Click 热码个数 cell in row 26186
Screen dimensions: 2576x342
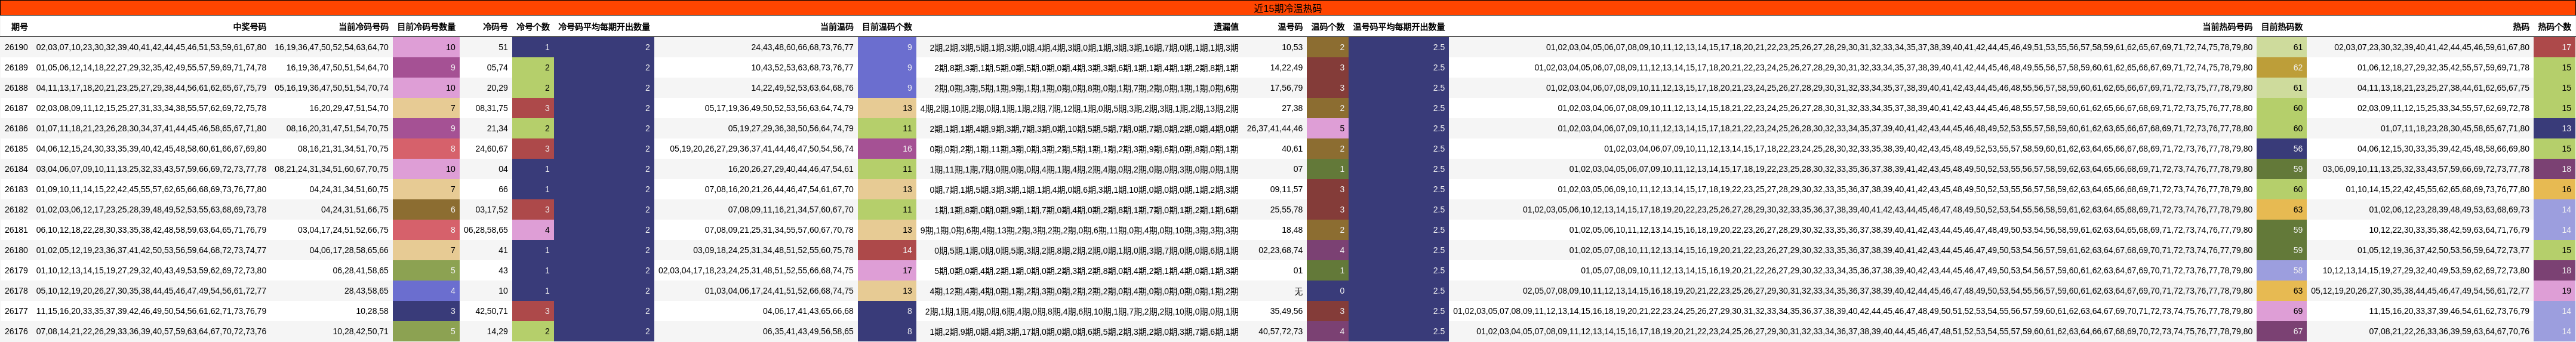(x=2555, y=128)
